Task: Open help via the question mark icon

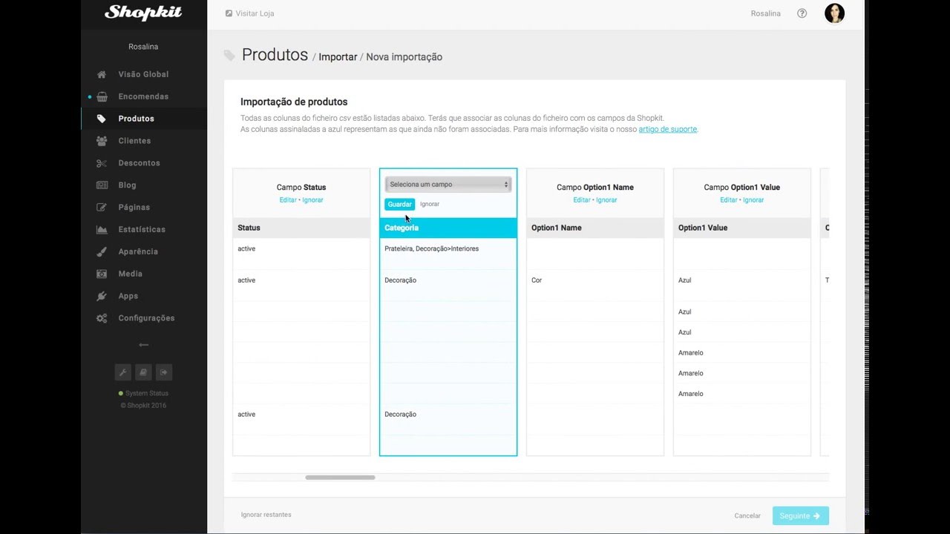Action: click(x=802, y=13)
